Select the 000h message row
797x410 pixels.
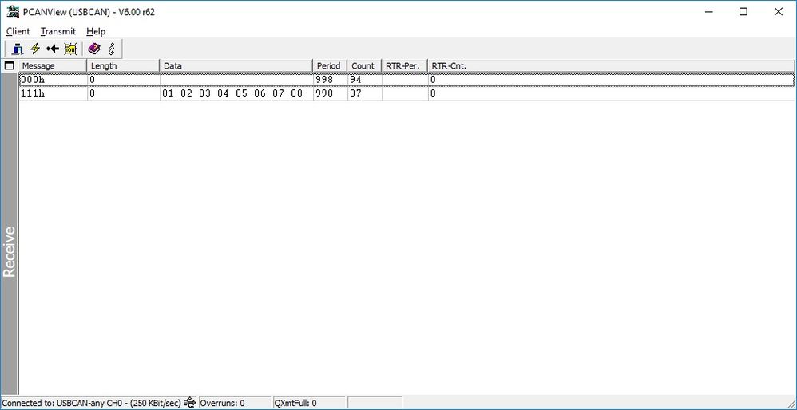pos(406,80)
